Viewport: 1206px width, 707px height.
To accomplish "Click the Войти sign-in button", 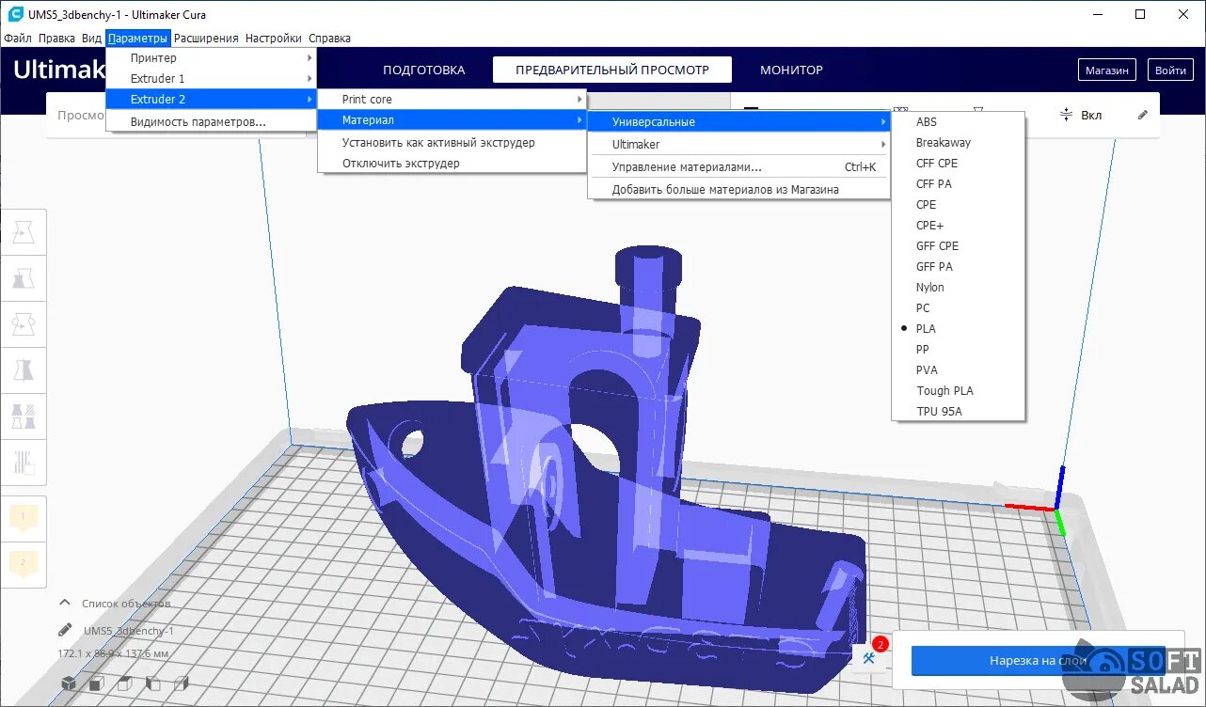I will click(x=1170, y=71).
